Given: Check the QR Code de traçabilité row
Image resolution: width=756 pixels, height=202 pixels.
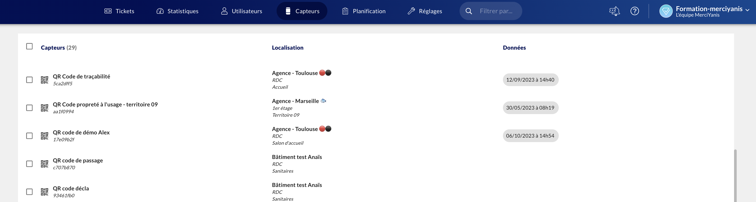Looking at the screenshot, I should click(x=29, y=80).
